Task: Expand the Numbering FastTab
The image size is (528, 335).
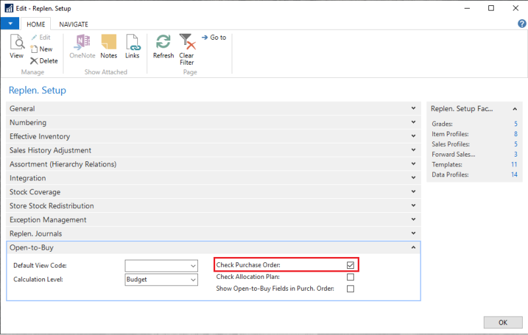Action: 213,122
